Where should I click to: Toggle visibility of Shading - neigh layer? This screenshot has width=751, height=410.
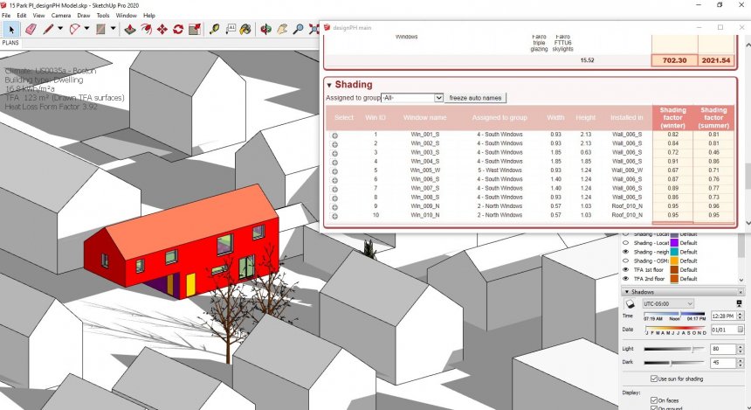coord(625,252)
